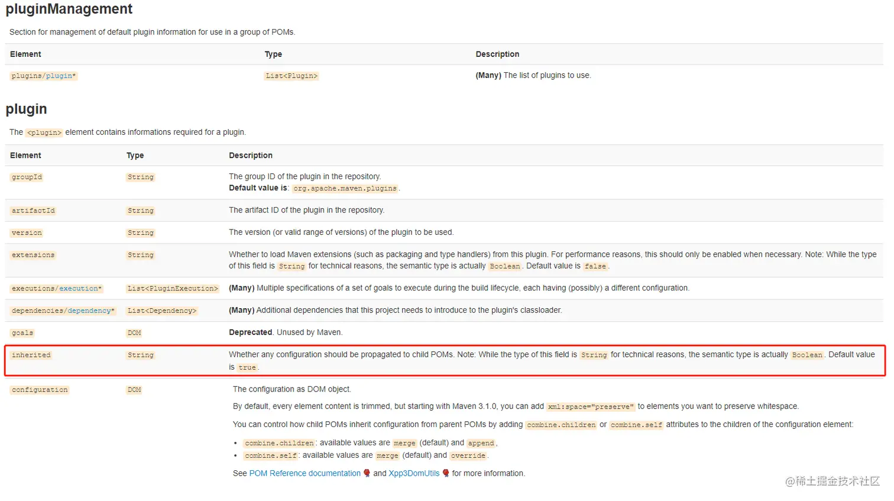This screenshot has width=894, height=501.
Task: Click the List<PluginExecution> type cell
Action: [x=173, y=289]
